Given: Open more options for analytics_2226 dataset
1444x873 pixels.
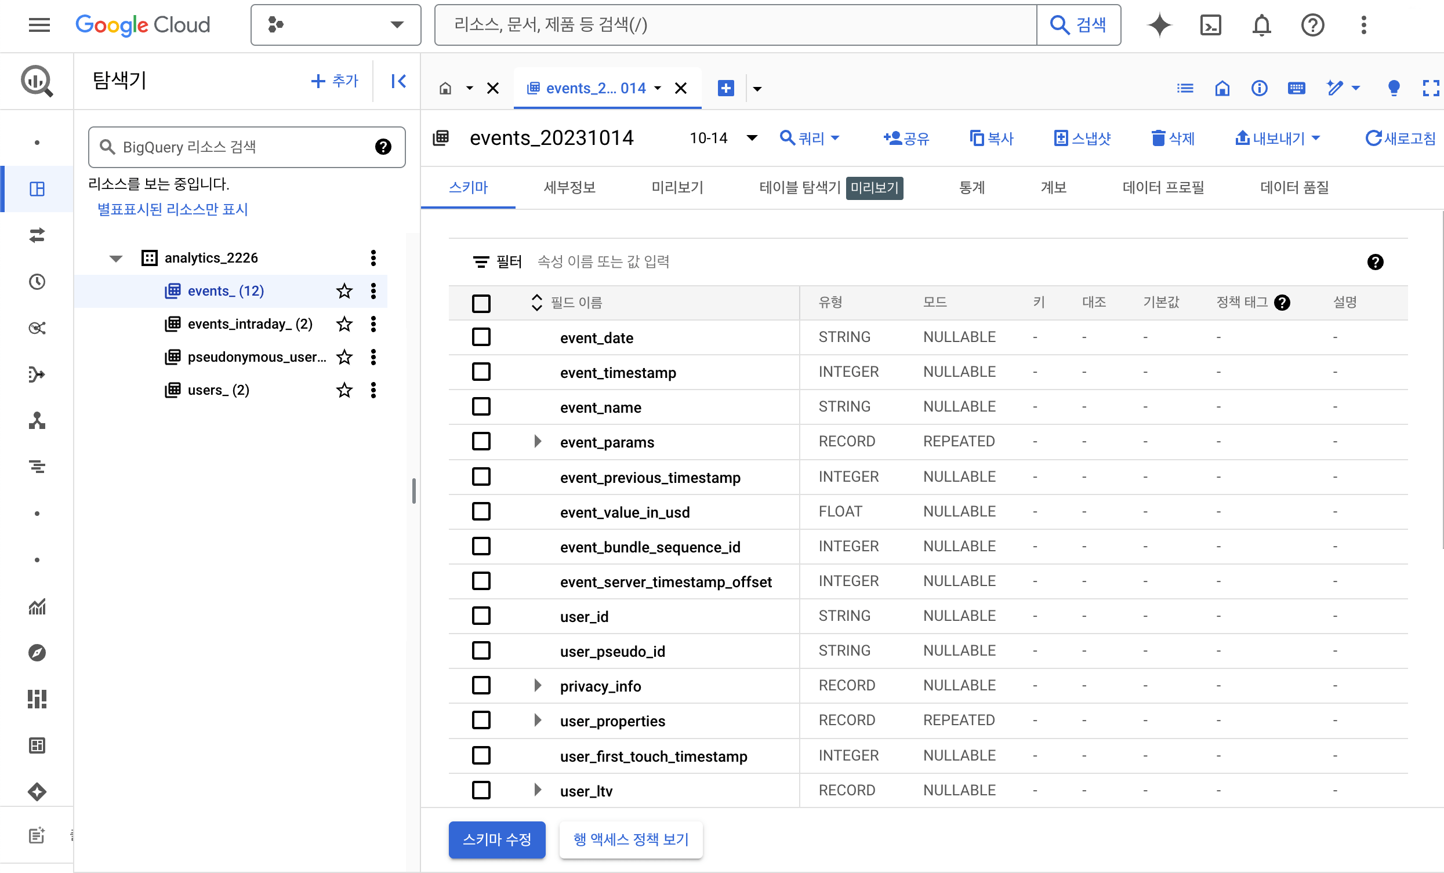Looking at the screenshot, I should pos(373,257).
